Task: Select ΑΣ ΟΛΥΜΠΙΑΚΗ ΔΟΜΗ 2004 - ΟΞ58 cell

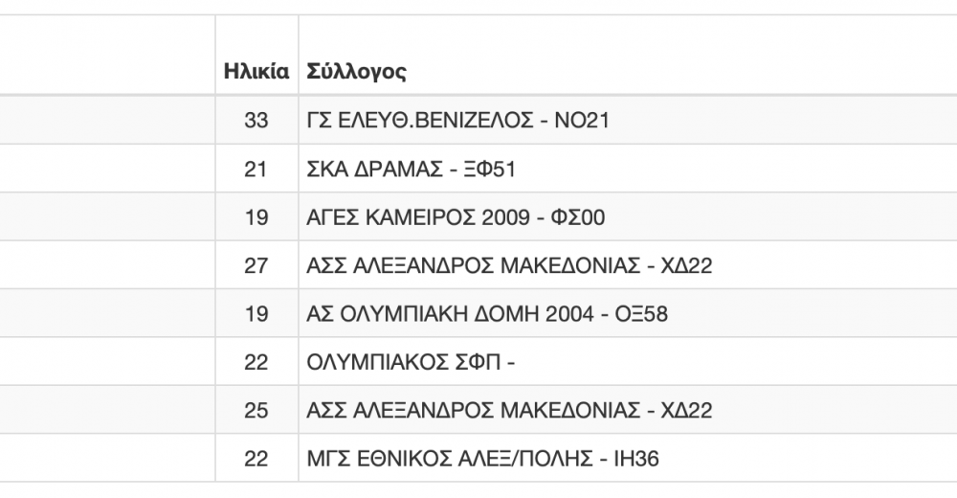Action: 628,313
